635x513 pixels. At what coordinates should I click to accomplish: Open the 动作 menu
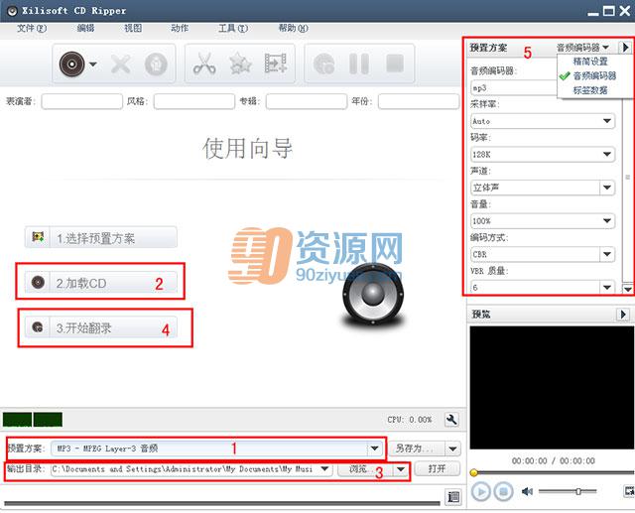click(180, 28)
